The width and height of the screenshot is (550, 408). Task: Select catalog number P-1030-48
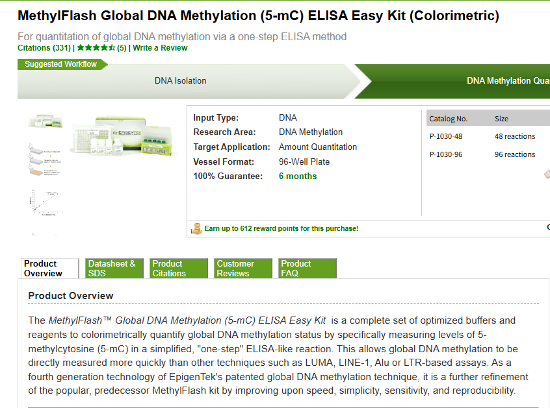point(446,137)
